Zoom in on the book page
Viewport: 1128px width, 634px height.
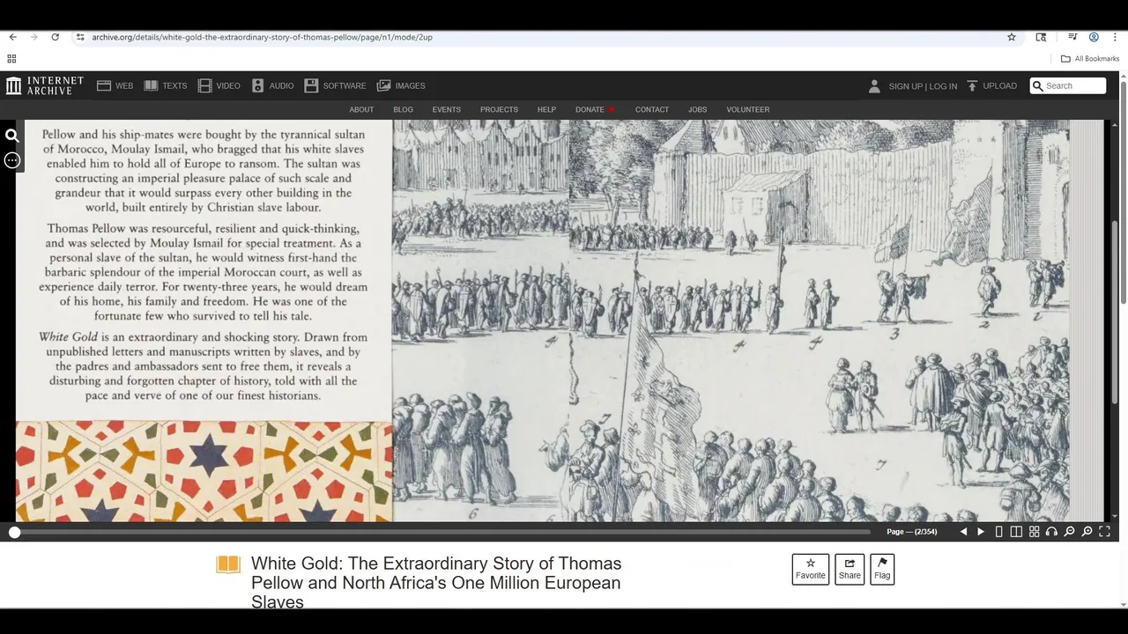[x=1087, y=532]
